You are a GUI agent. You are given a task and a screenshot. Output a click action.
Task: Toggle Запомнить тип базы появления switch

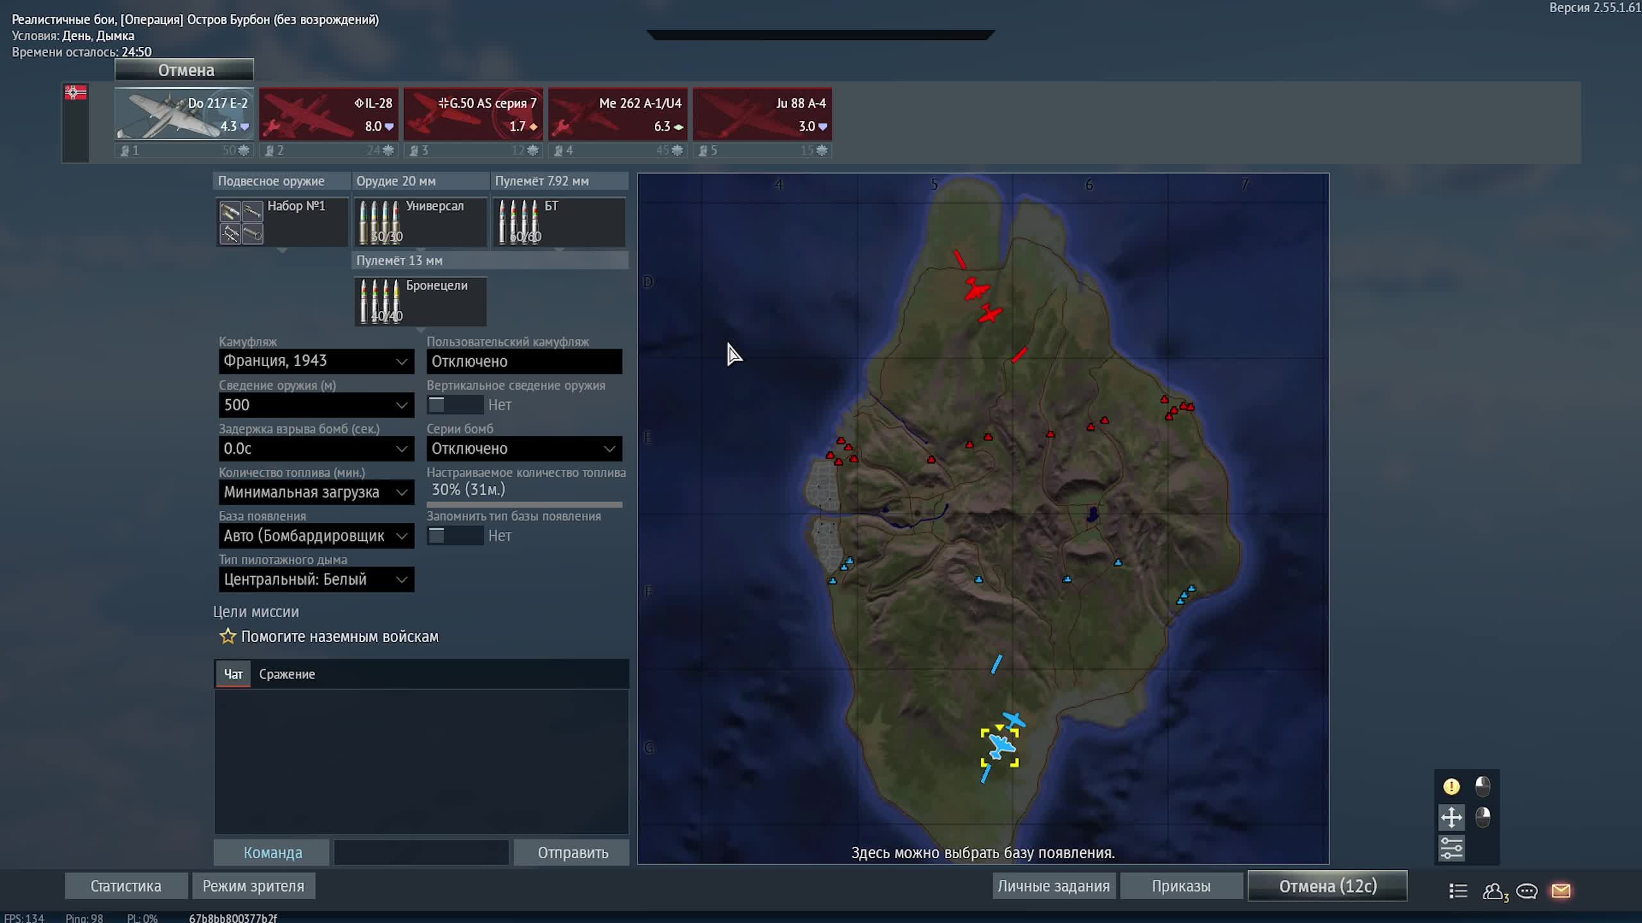(x=455, y=536)
